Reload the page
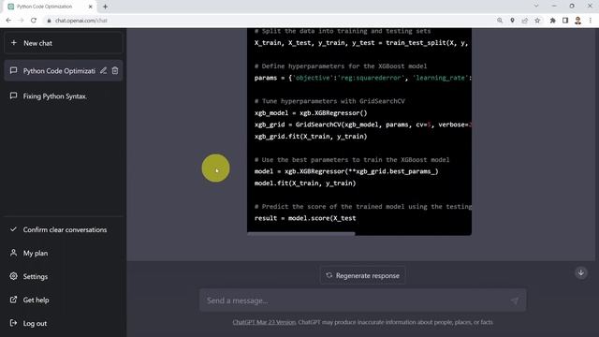 pyautogui.click(x=34, y=21)
